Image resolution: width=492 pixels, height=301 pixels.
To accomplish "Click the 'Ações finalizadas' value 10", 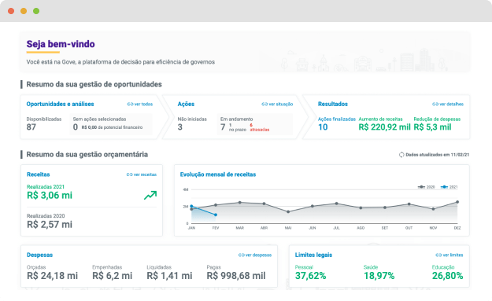I will click(x=323, y=127).
